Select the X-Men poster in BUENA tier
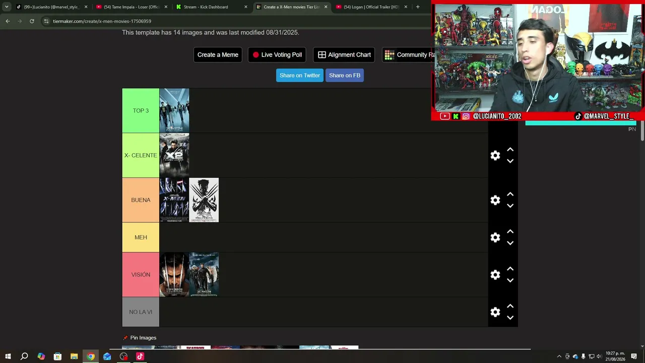The height and width of the screenshot is (363, 645). (174, 200)
